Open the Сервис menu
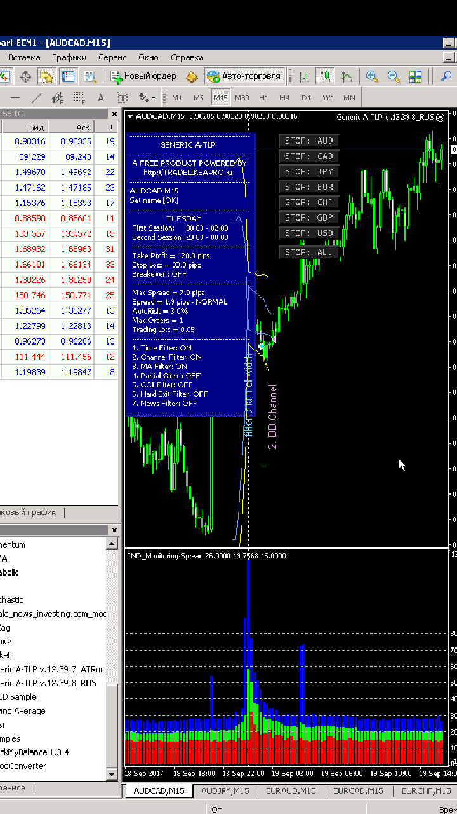The width and height of the screenshot is (457, 814). point(112,57)
